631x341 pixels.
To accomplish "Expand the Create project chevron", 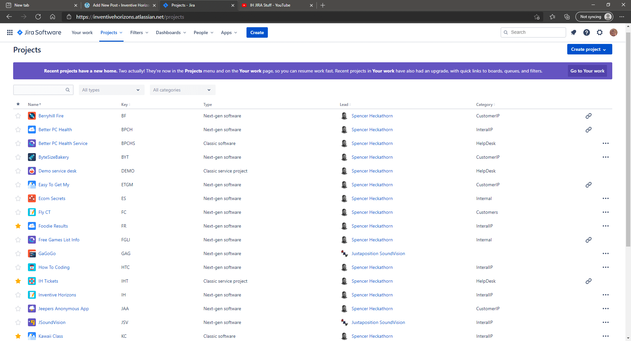I will 605,49.
